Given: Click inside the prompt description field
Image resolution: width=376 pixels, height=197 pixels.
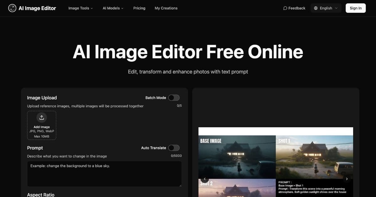Looking at the screenshot, I should 104,174.
